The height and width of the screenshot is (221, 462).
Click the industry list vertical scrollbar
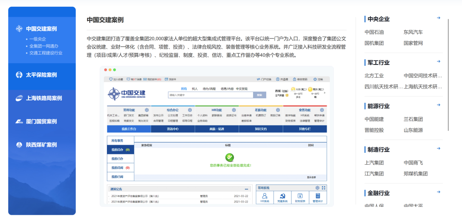[448, 74]
